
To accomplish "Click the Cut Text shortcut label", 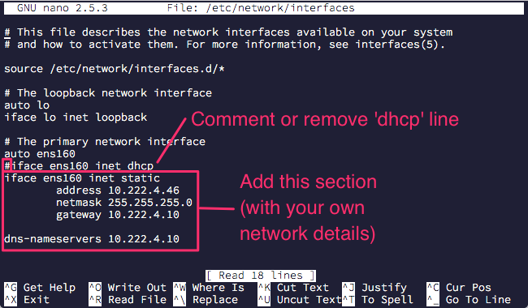I will coord(303,288).
